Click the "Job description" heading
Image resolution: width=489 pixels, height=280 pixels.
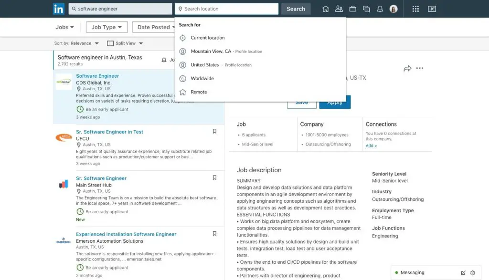pyautogui.click(x=259, y=170)
